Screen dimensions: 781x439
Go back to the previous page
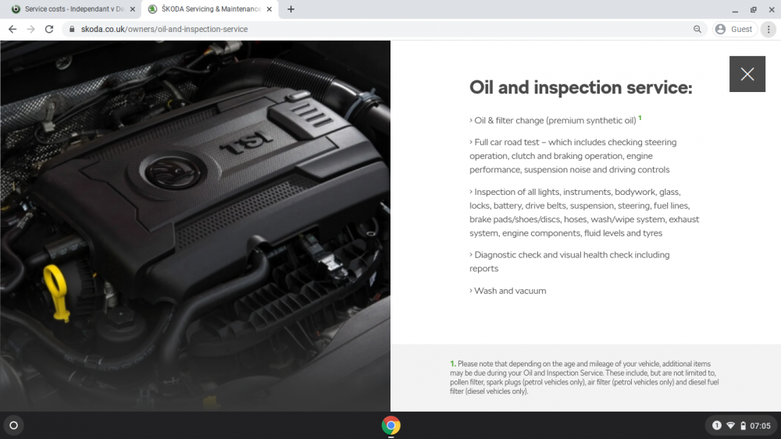click(12, 30)
